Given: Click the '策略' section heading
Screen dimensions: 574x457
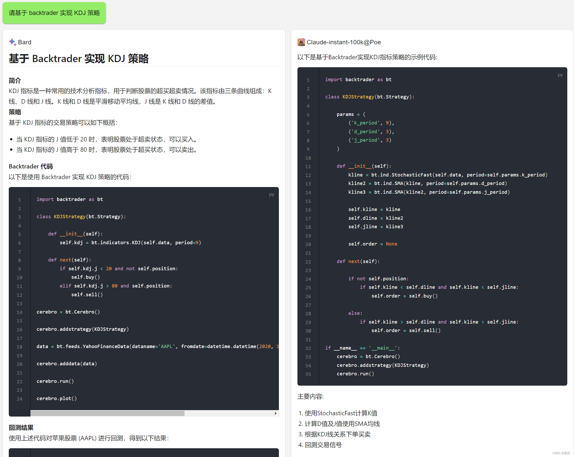Looking at the screenshot, I should coord(15,112).
